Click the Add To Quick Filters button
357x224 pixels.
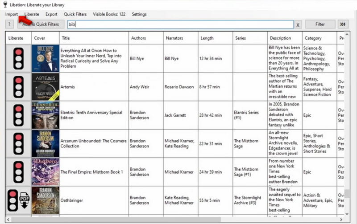tap(41, 24)
